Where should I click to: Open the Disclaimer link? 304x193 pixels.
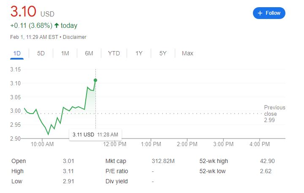click(x=76, y=37)
